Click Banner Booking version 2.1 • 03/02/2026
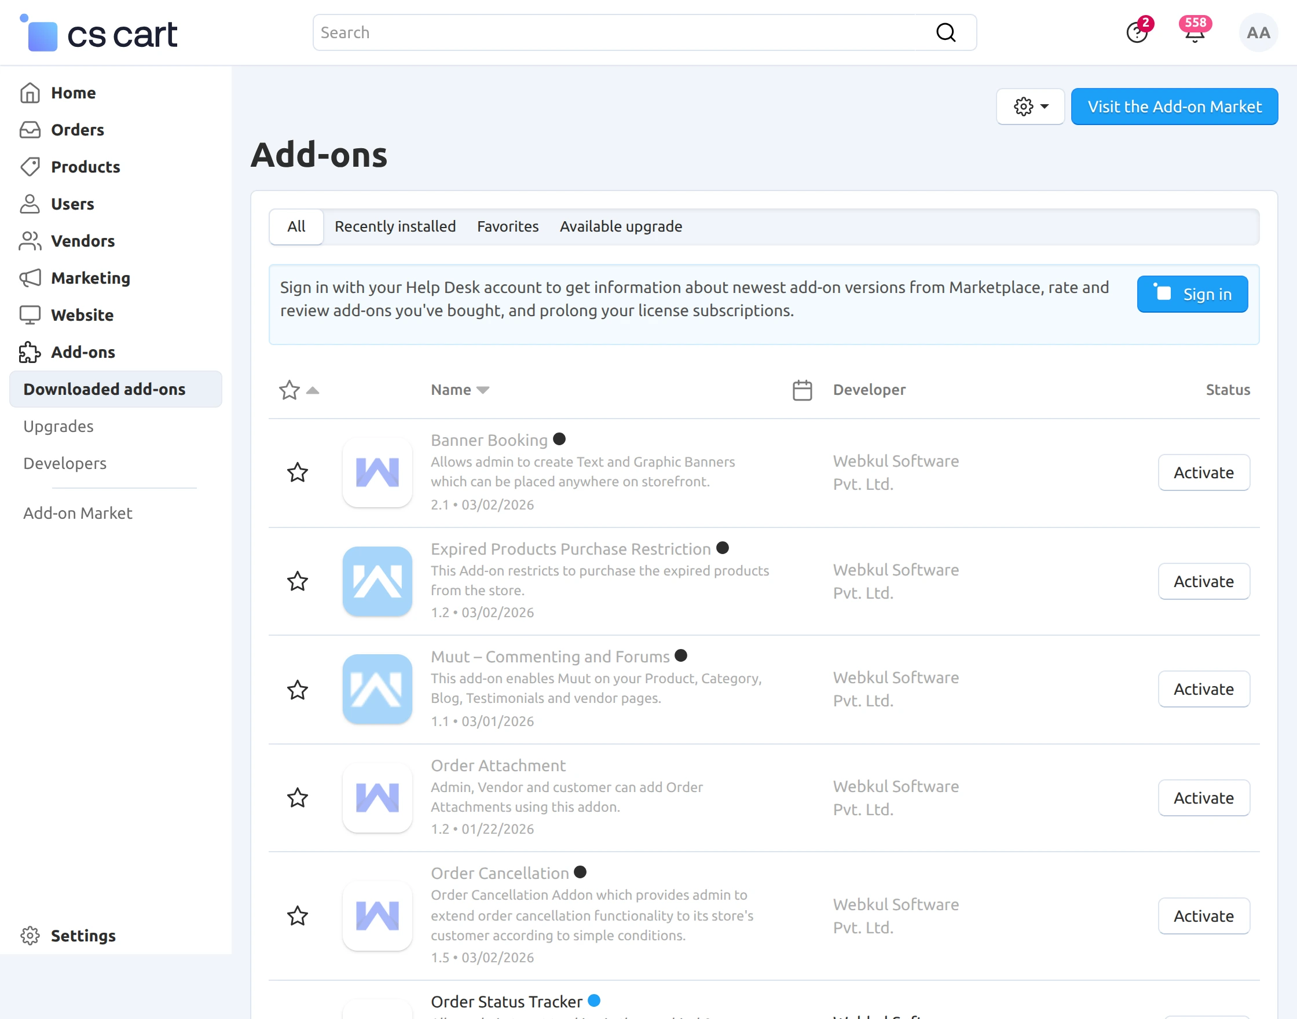This screenshot has width=1297, height=1019. (x=482, y=505)
